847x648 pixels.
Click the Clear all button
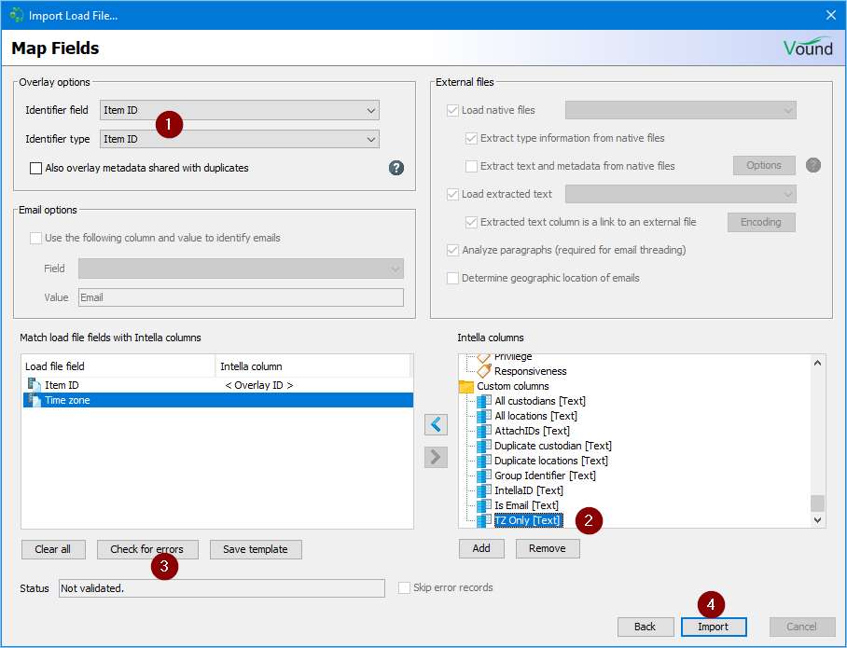53,549
